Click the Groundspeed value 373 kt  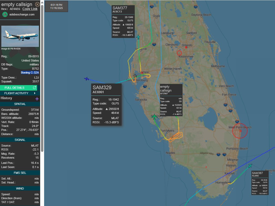35,110
